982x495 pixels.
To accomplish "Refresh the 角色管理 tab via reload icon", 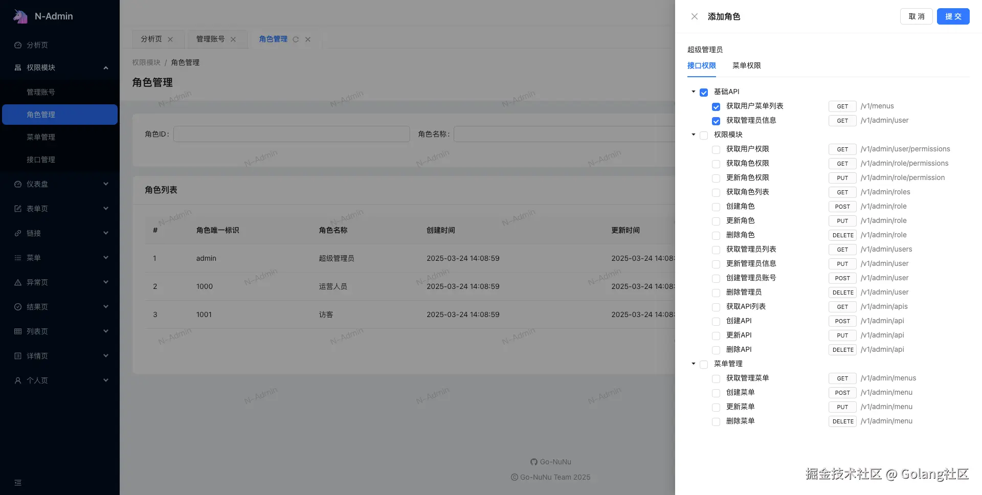I will (296, 39).
